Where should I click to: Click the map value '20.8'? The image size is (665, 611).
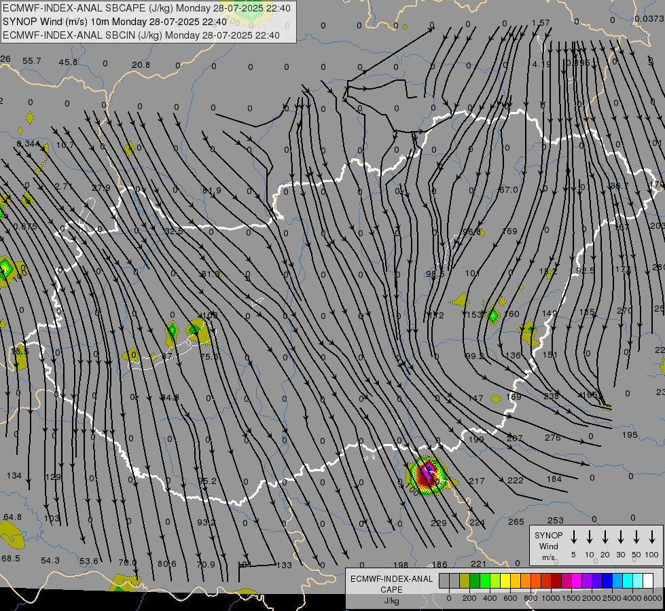141,65
